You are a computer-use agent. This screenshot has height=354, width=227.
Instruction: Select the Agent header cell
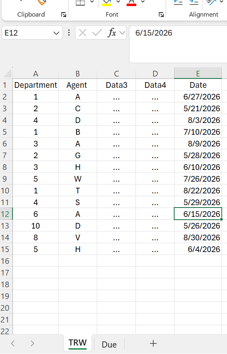pyautogui.click(x=78, y=85)
